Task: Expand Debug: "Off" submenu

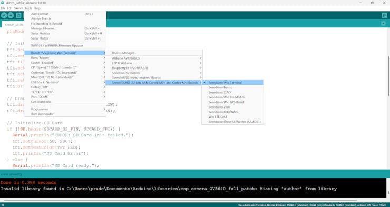Action: (65, 87)
